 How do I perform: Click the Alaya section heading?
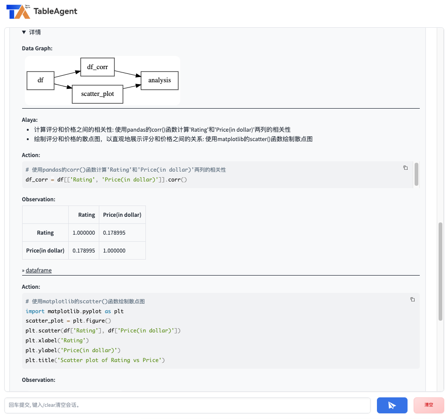click(28, 119)
